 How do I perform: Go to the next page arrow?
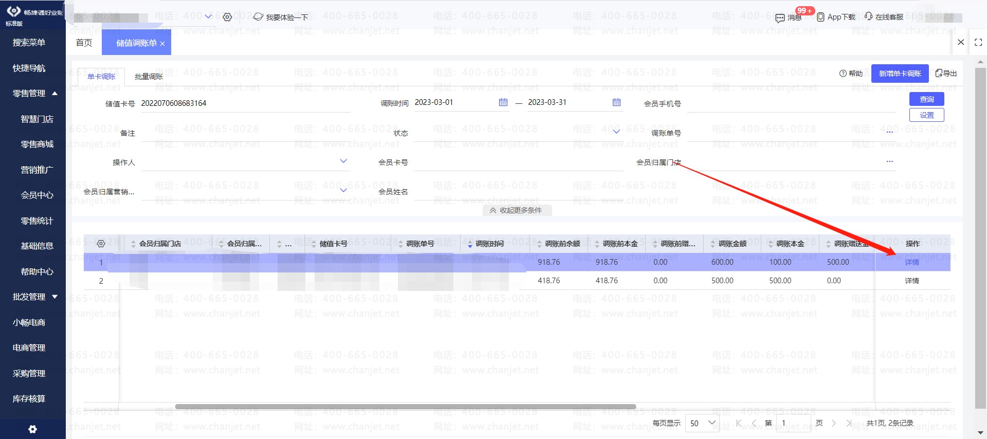point(834,423)
